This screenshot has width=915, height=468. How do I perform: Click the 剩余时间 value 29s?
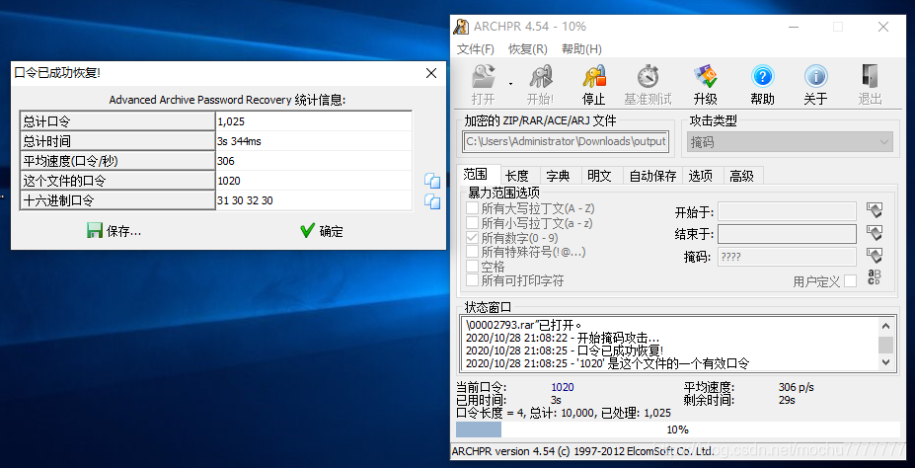787,400
